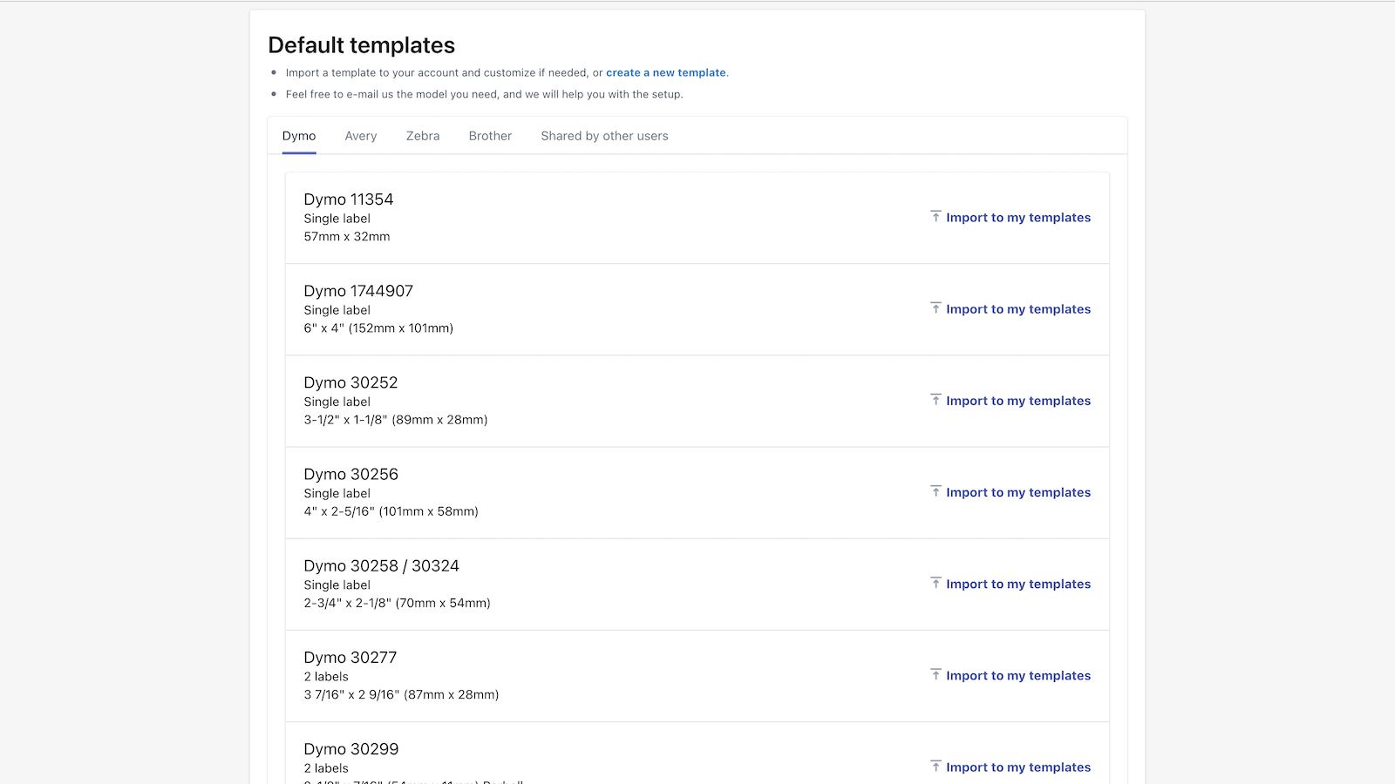Import Dymo 1744907 to my templates

point(1018,309)
